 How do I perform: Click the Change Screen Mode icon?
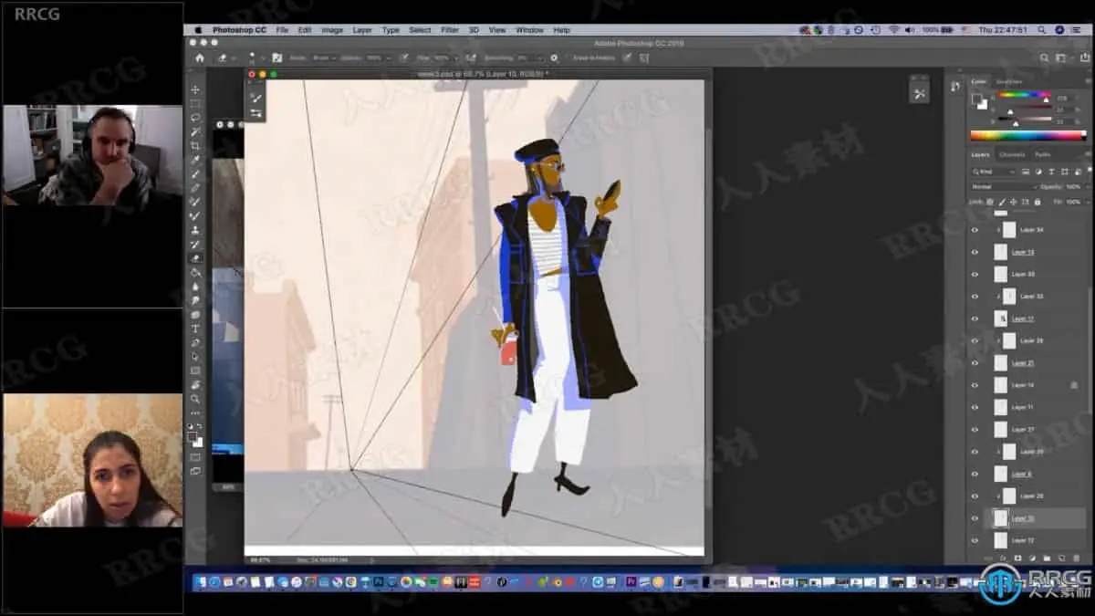tap(195, 471)
